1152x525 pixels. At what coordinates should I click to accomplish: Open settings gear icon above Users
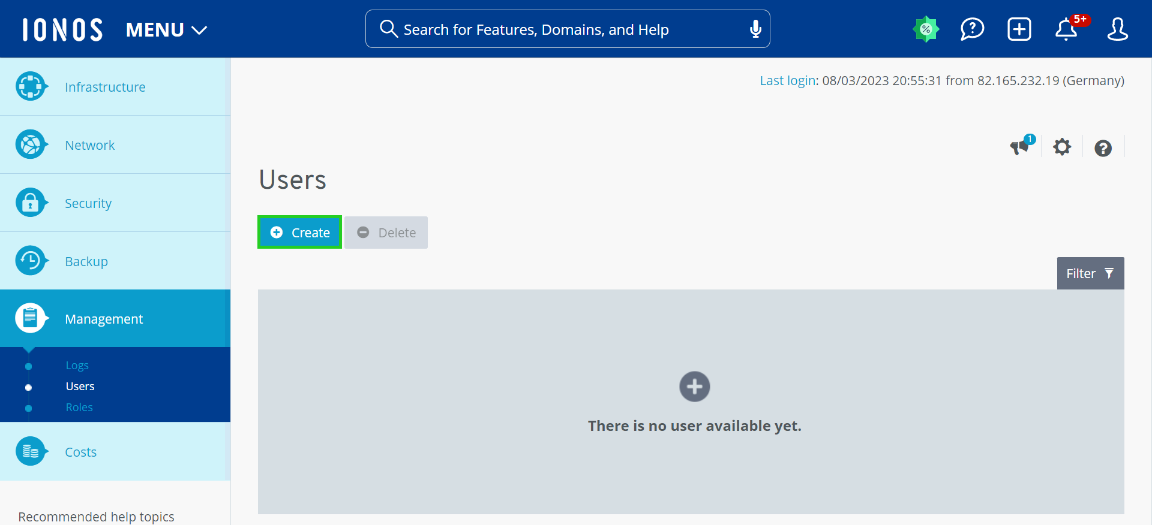(1062, 147)
